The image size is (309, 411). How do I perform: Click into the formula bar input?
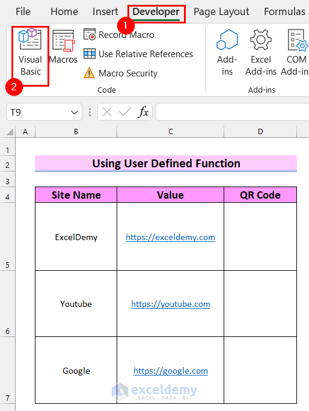point(233,112)
